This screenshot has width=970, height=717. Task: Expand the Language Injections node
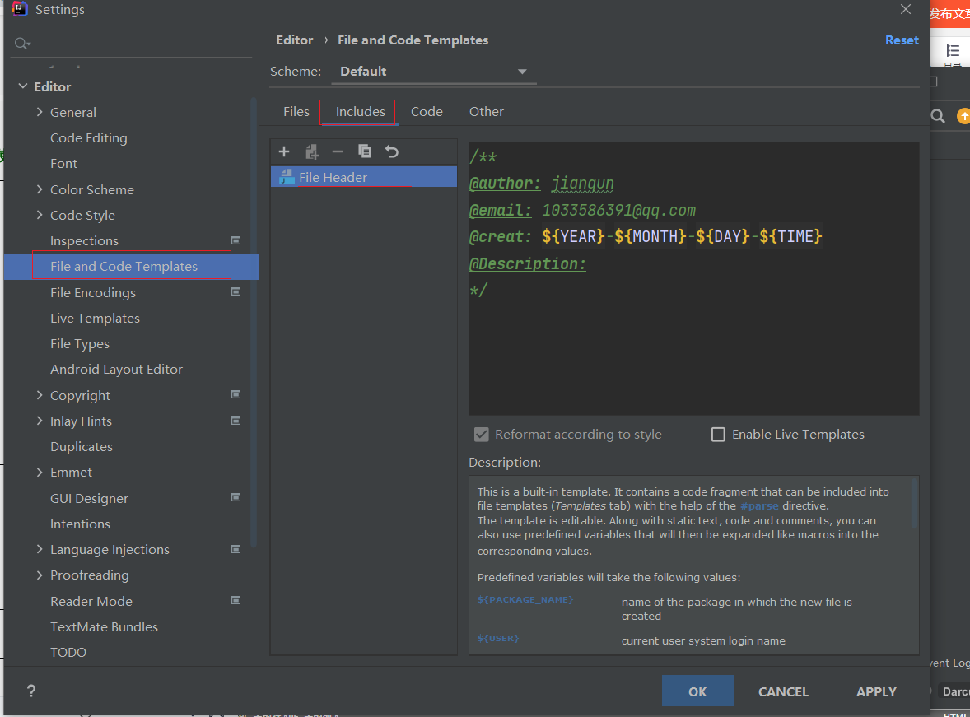(40, 549)
